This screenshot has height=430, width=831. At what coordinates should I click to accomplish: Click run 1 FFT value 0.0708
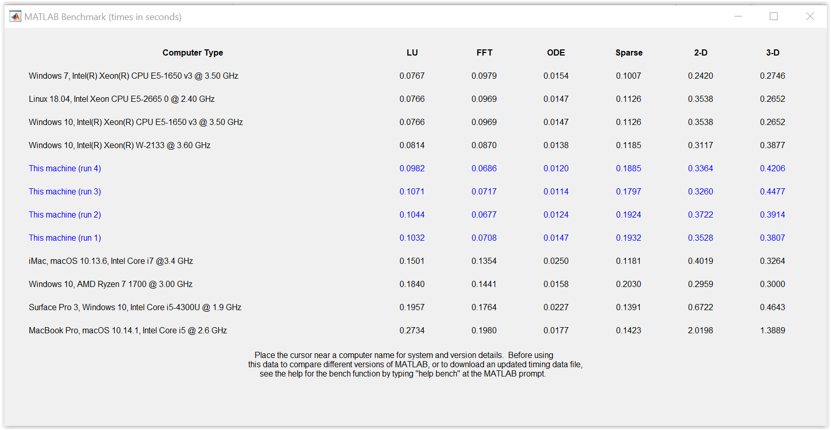pos(484,238)
